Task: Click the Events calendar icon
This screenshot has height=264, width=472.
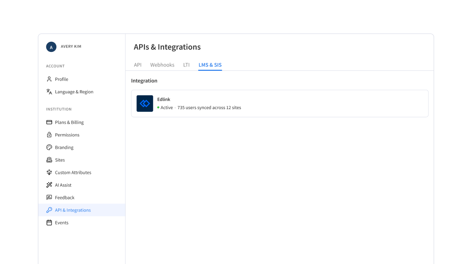Action: click(49, 223)
